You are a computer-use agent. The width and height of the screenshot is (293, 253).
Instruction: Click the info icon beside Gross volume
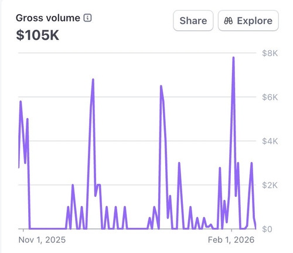(87, 18)
